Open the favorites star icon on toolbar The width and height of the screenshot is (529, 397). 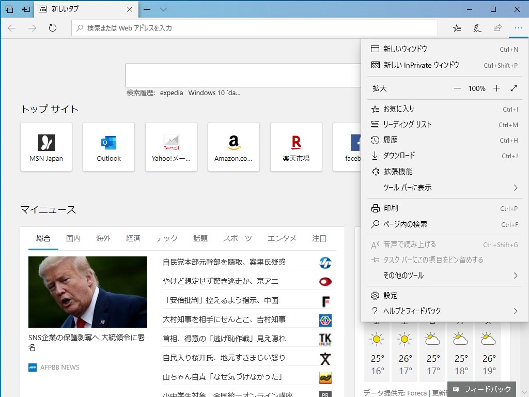tap(456, 28)
